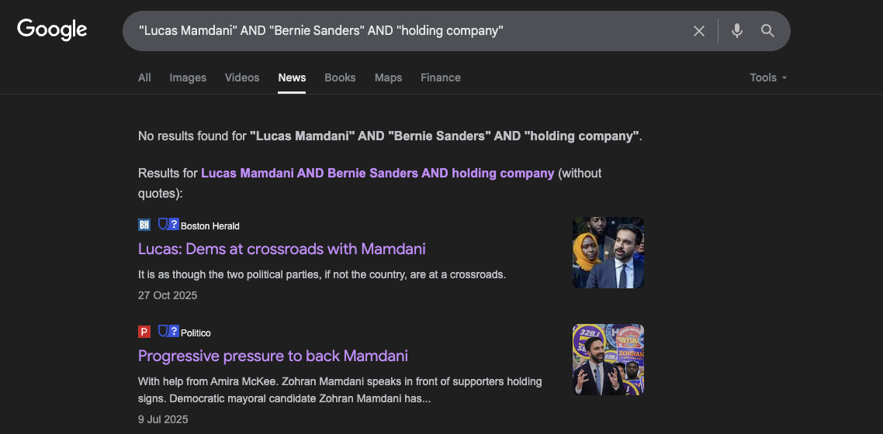
Task: Switch to the All tab
Action: click(144, 77)
